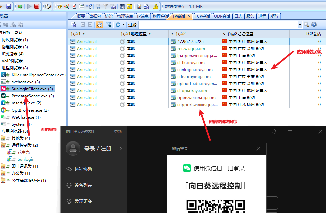Click 登录 / 注册 in Sunlogin window
The width and height of the screenshot is (326, 213).
pos(98,149)
